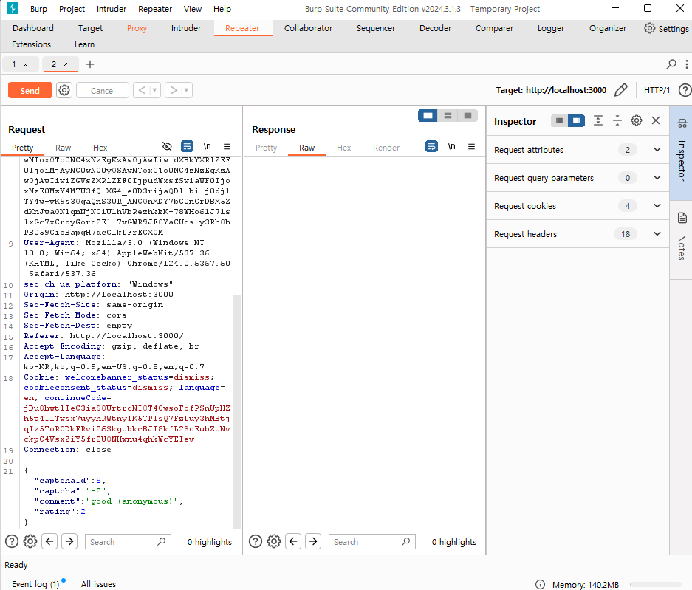
Task: Click memory usage progress bar
Action: pos(656,584)
